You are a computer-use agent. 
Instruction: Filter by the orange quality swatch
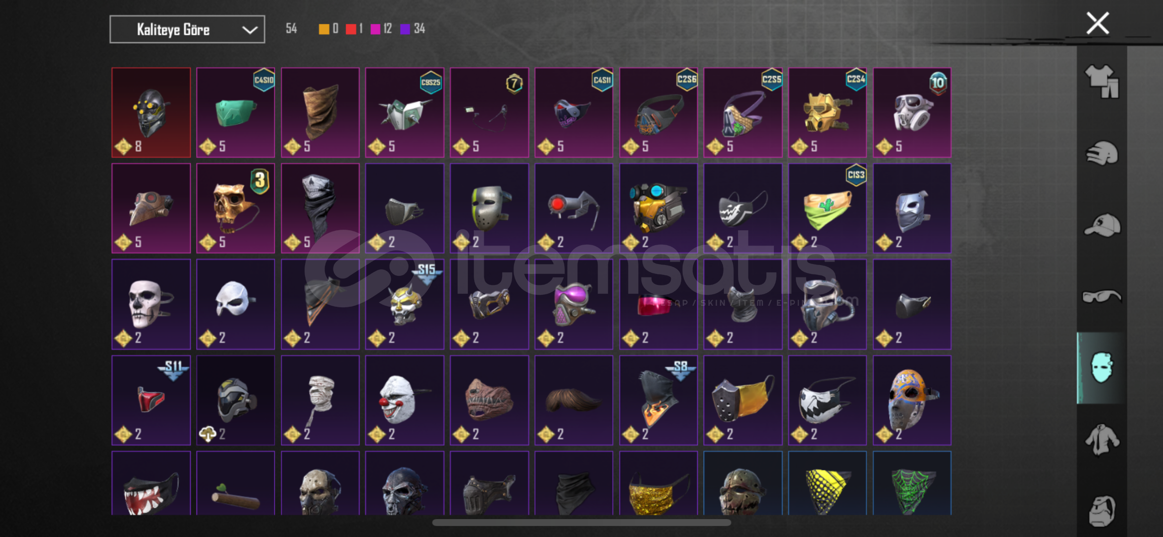[323, 29]
